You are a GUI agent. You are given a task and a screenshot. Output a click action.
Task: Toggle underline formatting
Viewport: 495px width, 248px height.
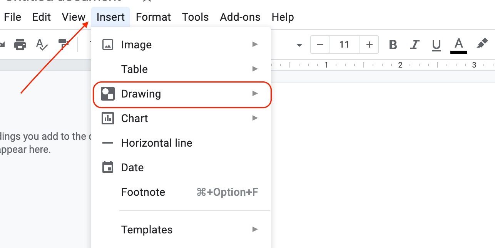[x=436, y=45]
